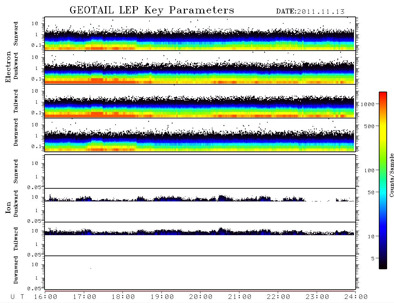The width and height of the screenshot is (394, 303).
Task: Select the "23:00" time tick label
Action: [317, 297]
